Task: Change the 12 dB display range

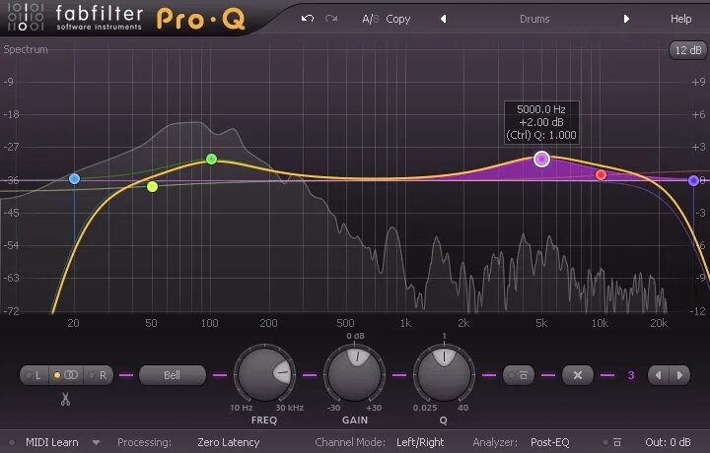Action: click(x=688, y=50)
